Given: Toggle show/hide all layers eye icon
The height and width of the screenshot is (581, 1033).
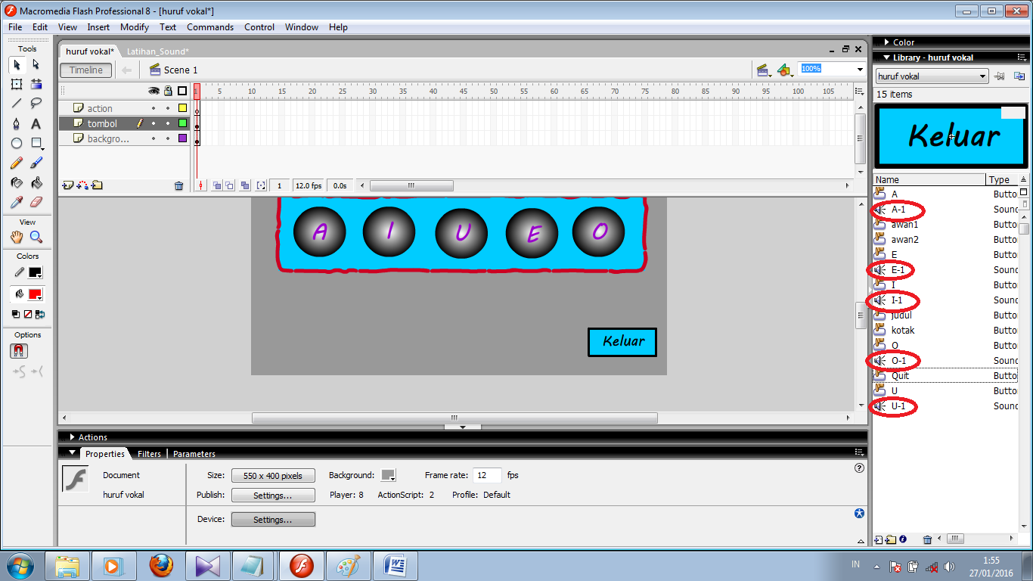Looking at the screenshot, I should click(154, 91).
